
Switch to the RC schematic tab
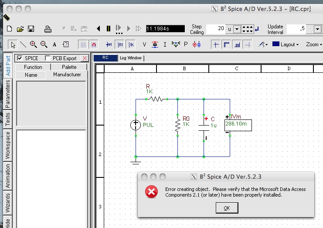click(x=105, y=58)
